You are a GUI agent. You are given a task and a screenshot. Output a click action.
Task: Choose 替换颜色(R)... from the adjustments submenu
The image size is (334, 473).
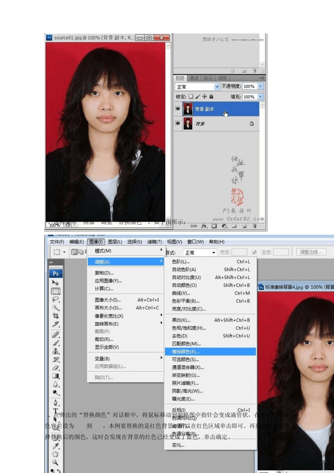click(x=210, y=352)
